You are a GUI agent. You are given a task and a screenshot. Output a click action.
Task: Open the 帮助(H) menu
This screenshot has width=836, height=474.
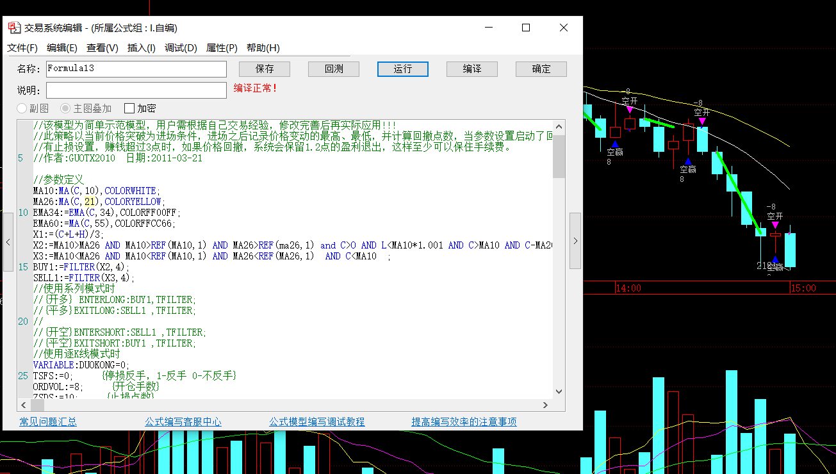(x=262, y=47)
